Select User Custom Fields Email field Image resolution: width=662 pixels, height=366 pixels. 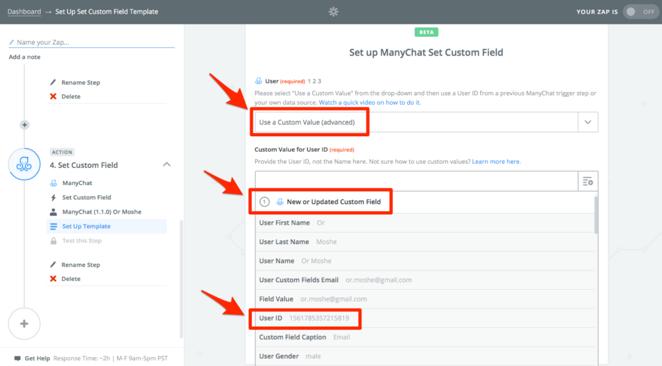425,280
